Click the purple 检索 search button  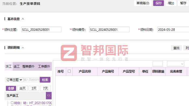point(45,80)
